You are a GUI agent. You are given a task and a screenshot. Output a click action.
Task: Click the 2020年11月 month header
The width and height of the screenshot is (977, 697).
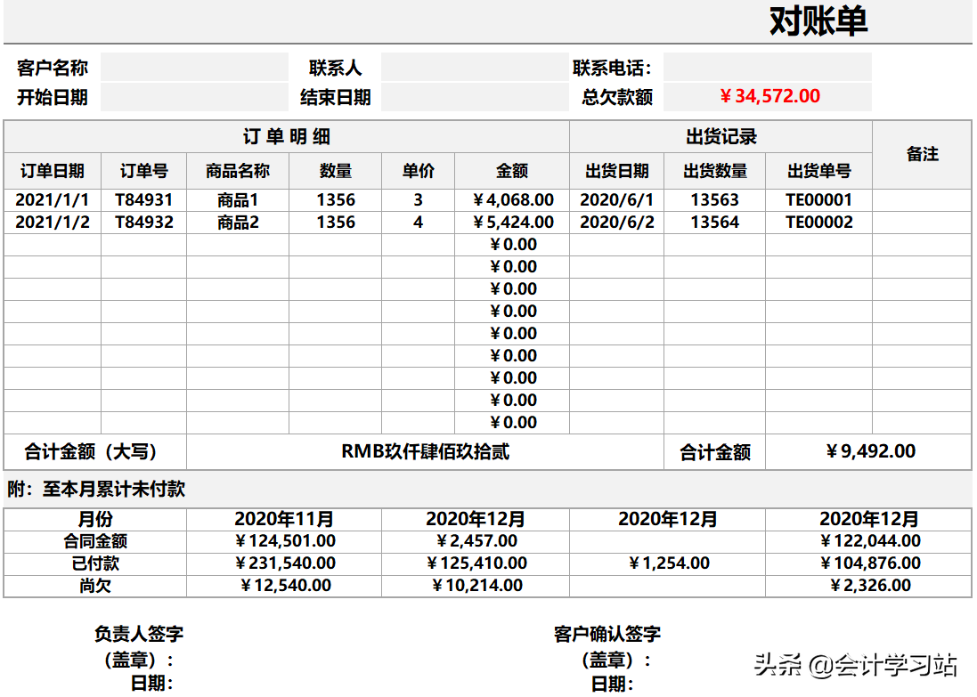[281, 519]
